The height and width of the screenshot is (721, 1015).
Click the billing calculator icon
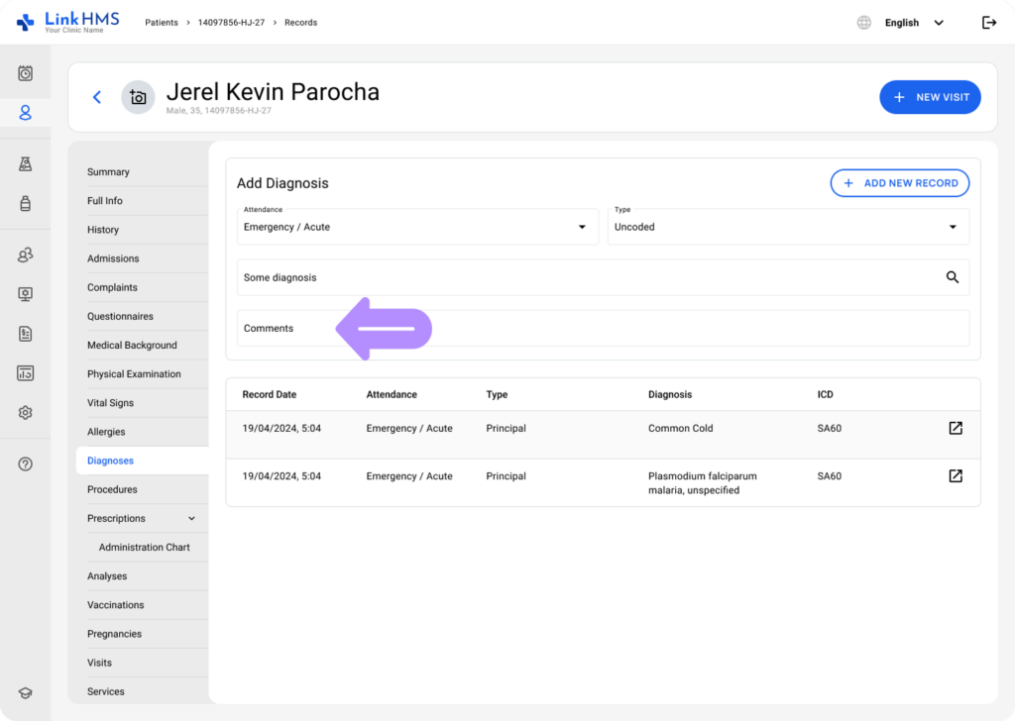click(25, 372)
